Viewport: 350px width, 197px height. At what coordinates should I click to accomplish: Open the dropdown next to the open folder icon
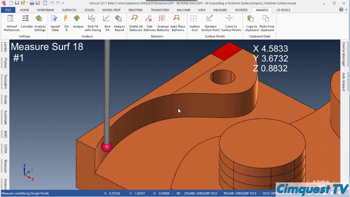click(27, 3)
